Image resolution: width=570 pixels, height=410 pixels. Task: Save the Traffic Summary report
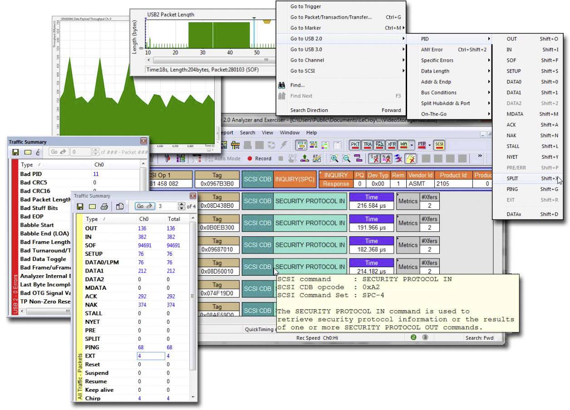pos(80,205)
